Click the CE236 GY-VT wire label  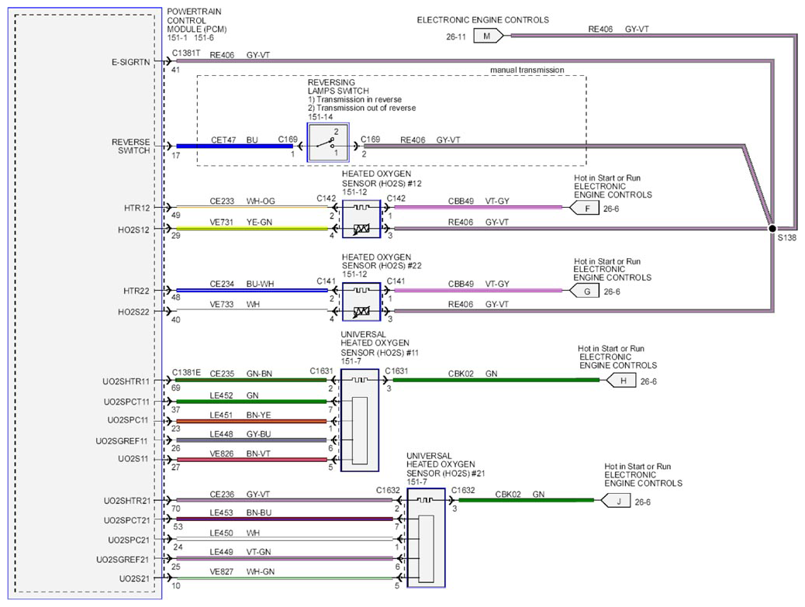tap(240, 494)
